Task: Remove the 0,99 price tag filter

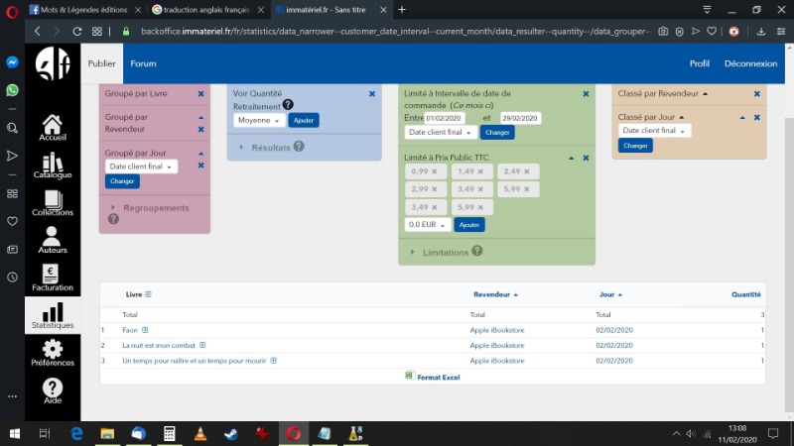Action: [432, 171]
